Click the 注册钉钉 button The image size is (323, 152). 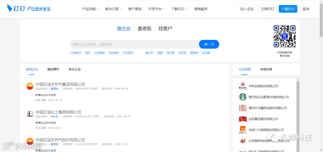(x=267, y=9)
